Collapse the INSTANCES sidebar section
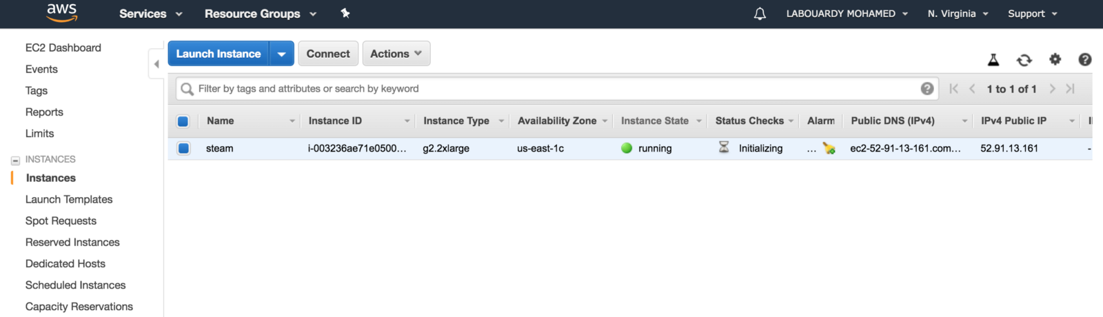This screenshot has width=1103, height=317. tap(15, 160)
